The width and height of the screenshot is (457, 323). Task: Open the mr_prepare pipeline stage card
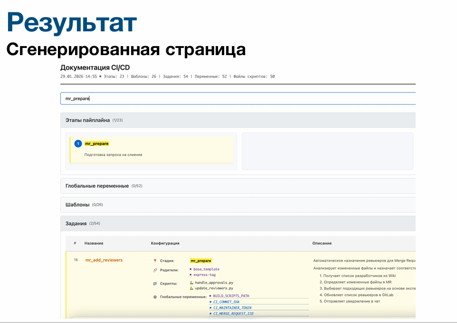coord(151,150)
